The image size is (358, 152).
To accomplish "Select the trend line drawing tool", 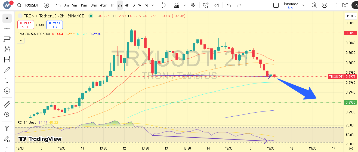I will 7,29.
